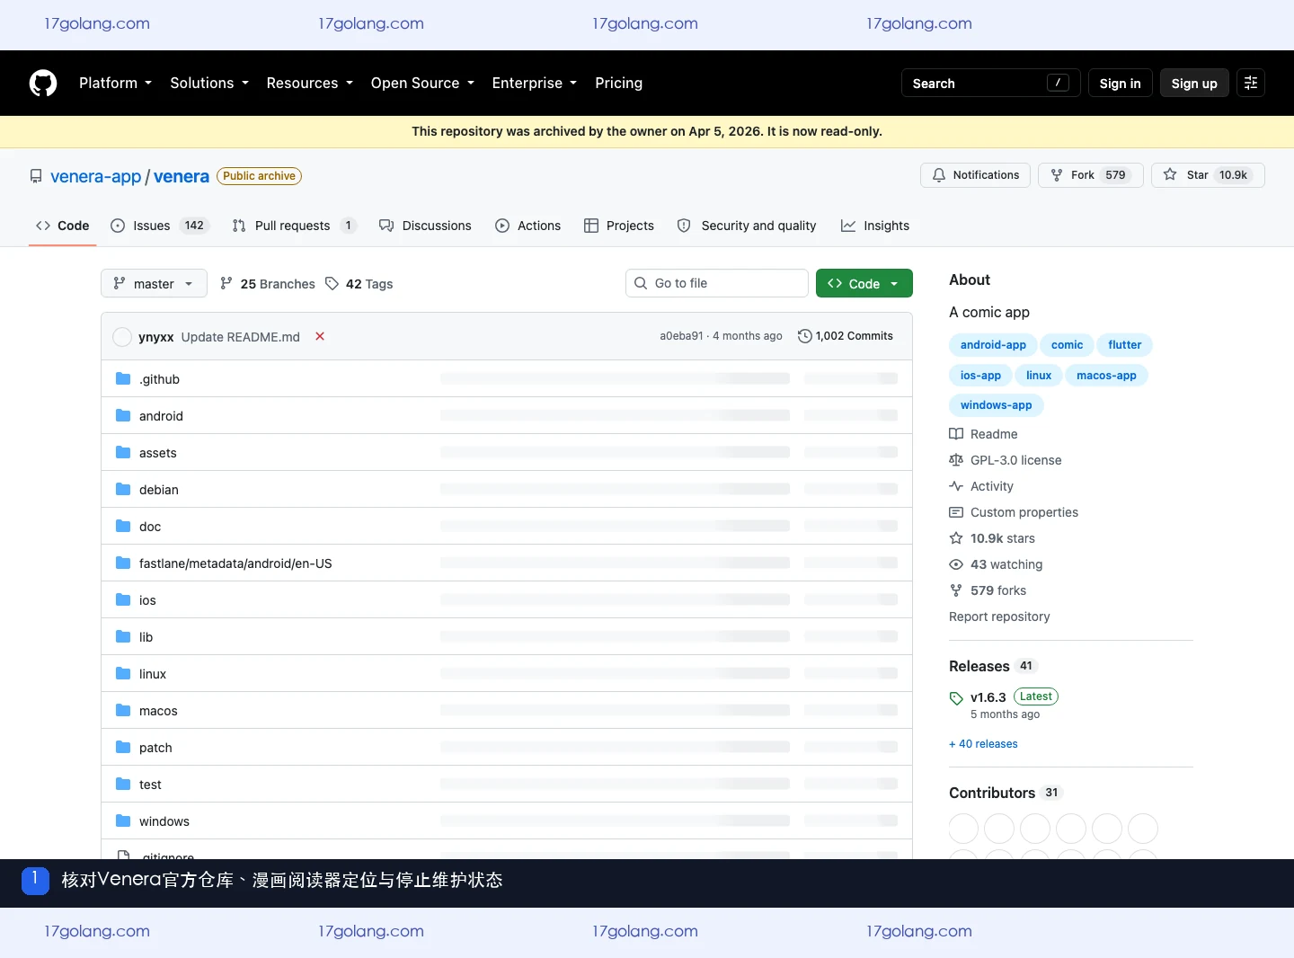This screenshot has width=1294, height=958.
Task: Open the assets folder icon
Action: tap(123, 453)
